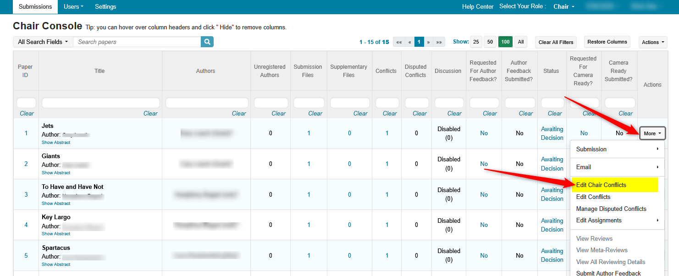Image resolution: width=679 pixels, height=276 pixels.
Task: Open the All Search Fields dropdown
Action: 43,42
